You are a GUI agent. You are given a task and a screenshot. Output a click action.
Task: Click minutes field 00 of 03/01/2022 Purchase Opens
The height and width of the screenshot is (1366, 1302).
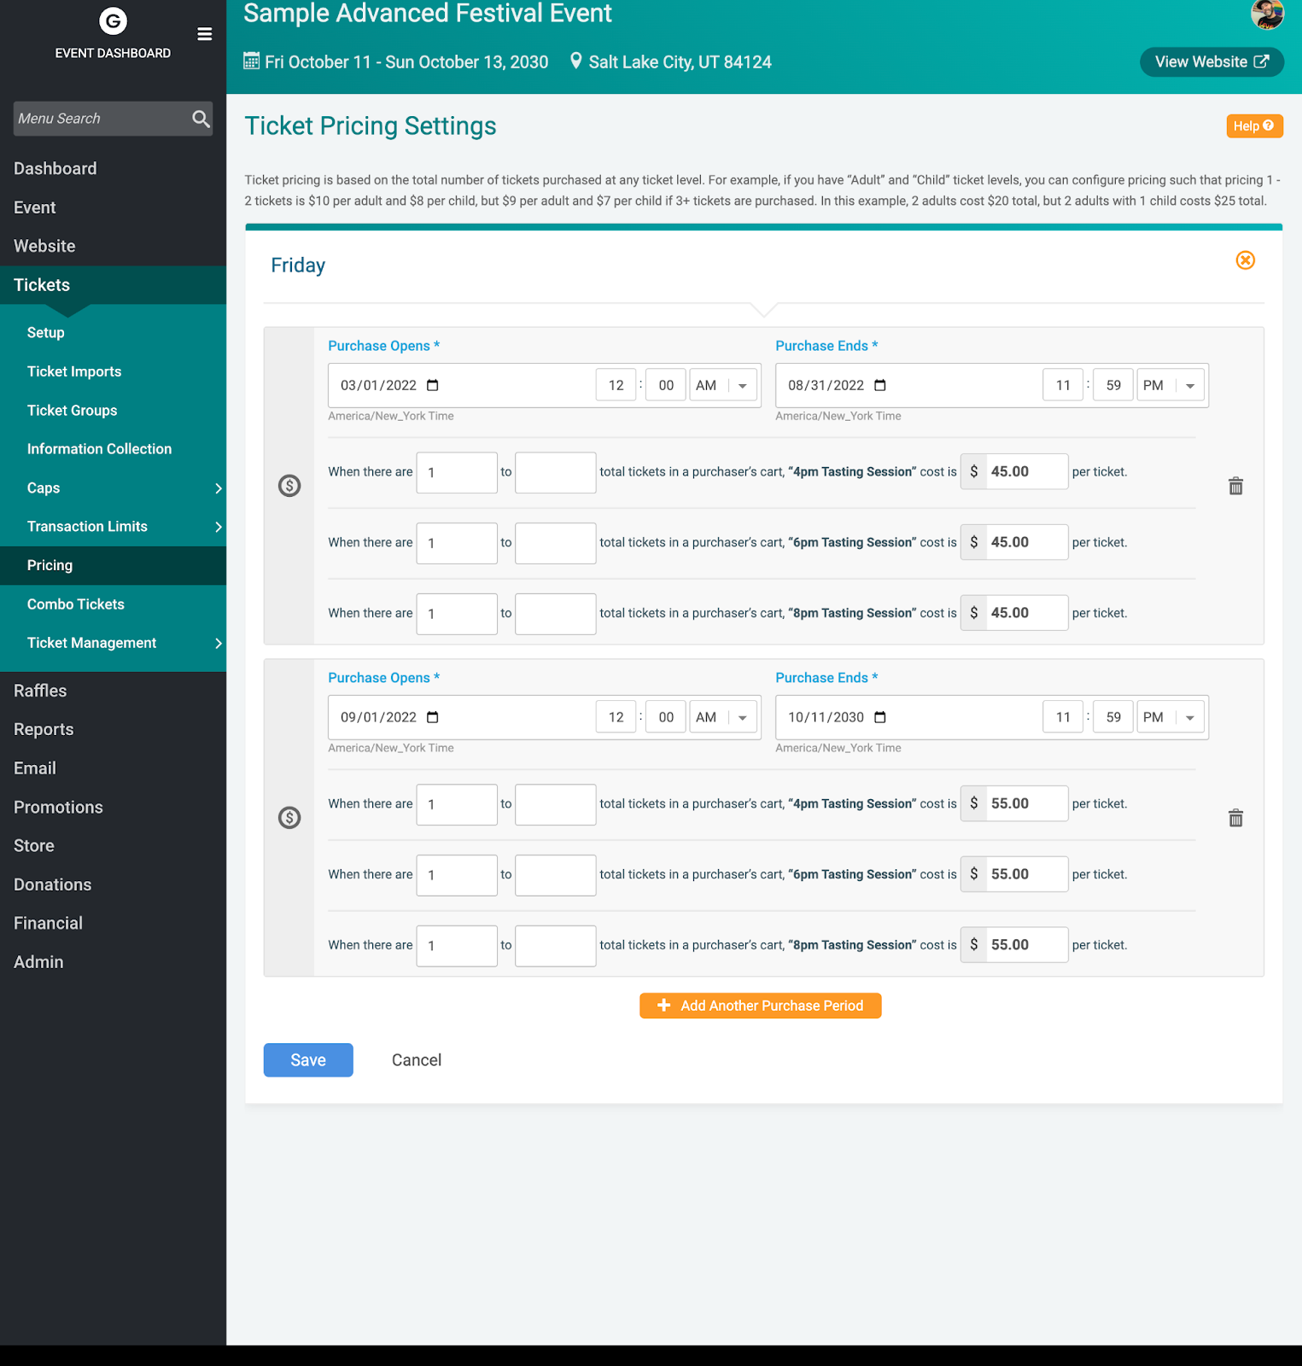click(x=666, y=385)
